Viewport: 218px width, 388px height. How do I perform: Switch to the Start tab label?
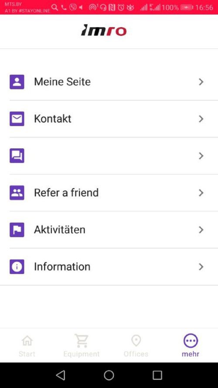click(27, 354)
